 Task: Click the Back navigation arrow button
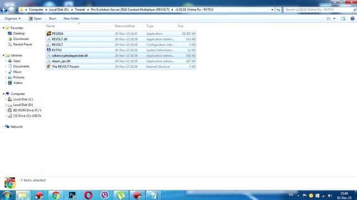coord(4,10)
